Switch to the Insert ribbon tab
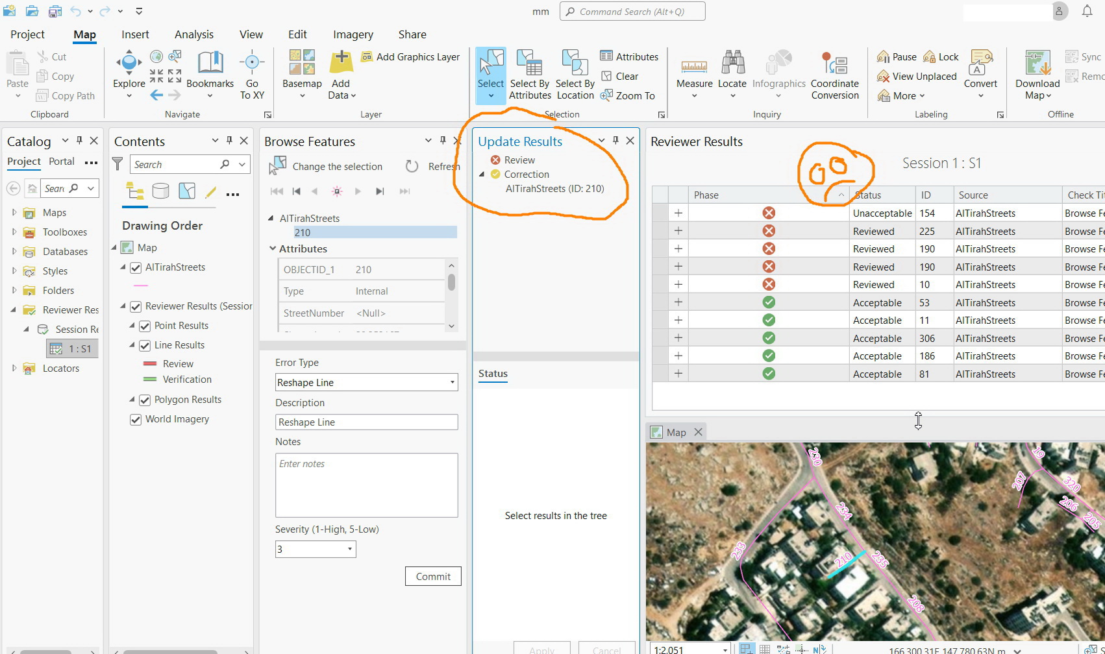 (135, 34)
